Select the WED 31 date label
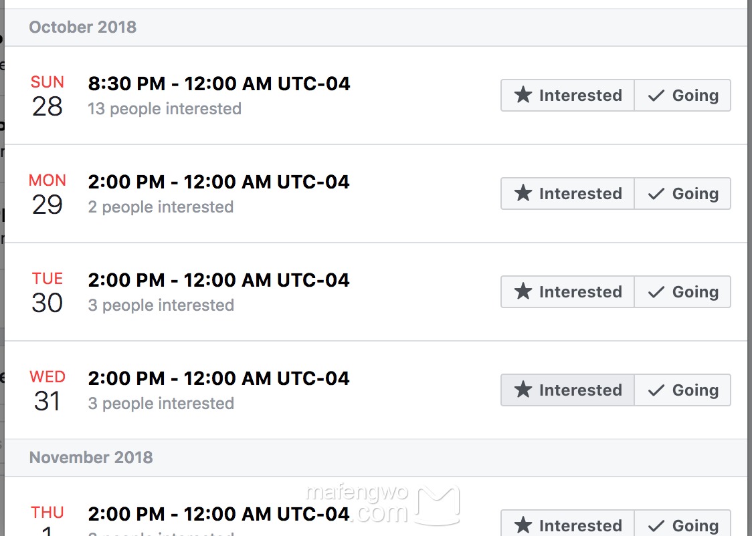752x536 pixels. coord(48,391)
